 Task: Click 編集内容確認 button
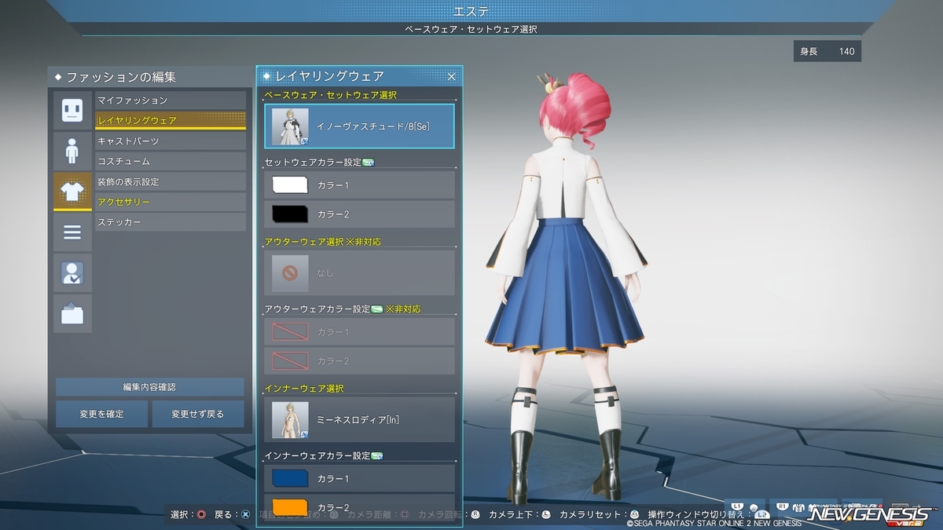click(x=149, y=387)
